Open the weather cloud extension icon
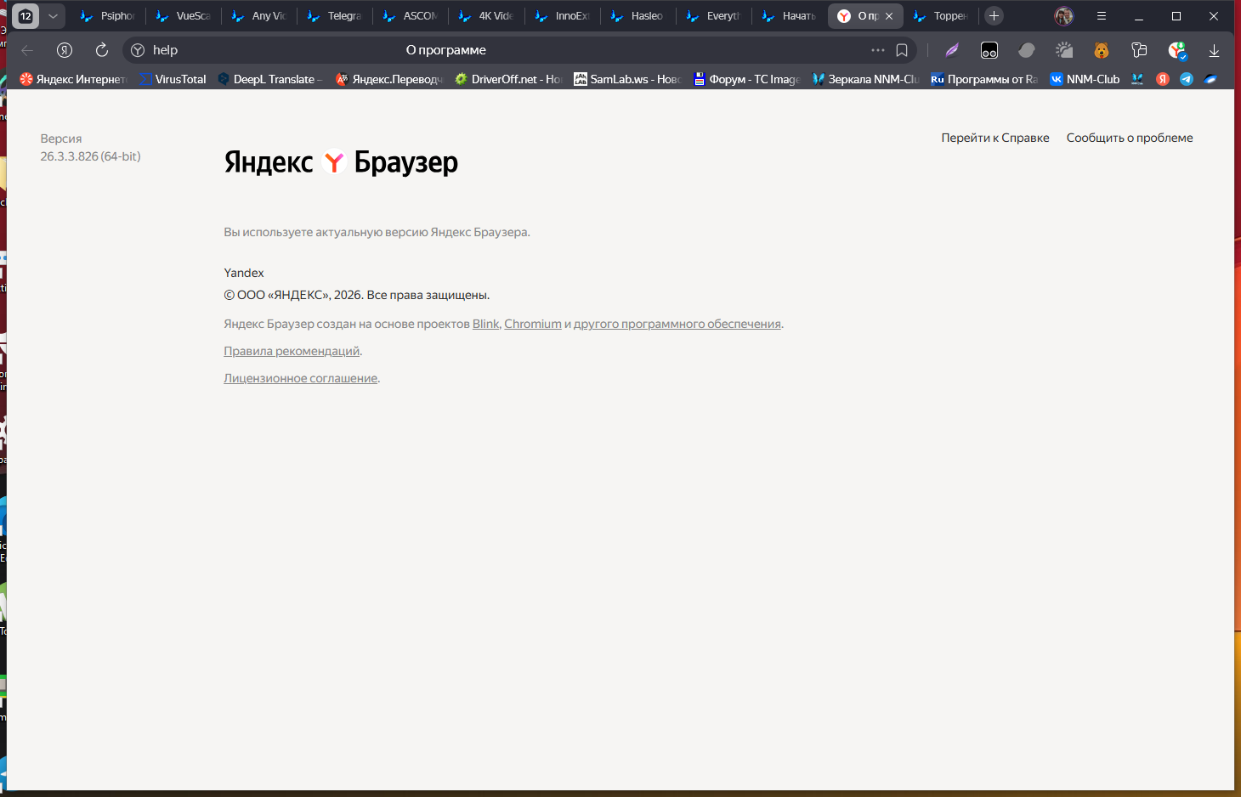Screen dimensions: 1241x797 coord(1064,50)
